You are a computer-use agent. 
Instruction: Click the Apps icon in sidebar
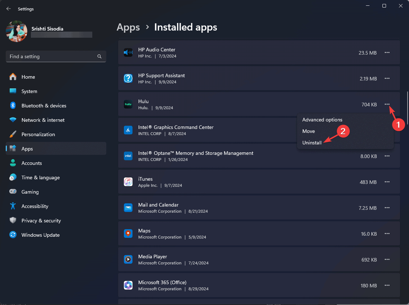(x=13, y=148)
